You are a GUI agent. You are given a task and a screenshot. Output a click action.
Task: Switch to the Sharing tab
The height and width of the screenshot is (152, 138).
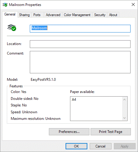[x=24, y=15]
